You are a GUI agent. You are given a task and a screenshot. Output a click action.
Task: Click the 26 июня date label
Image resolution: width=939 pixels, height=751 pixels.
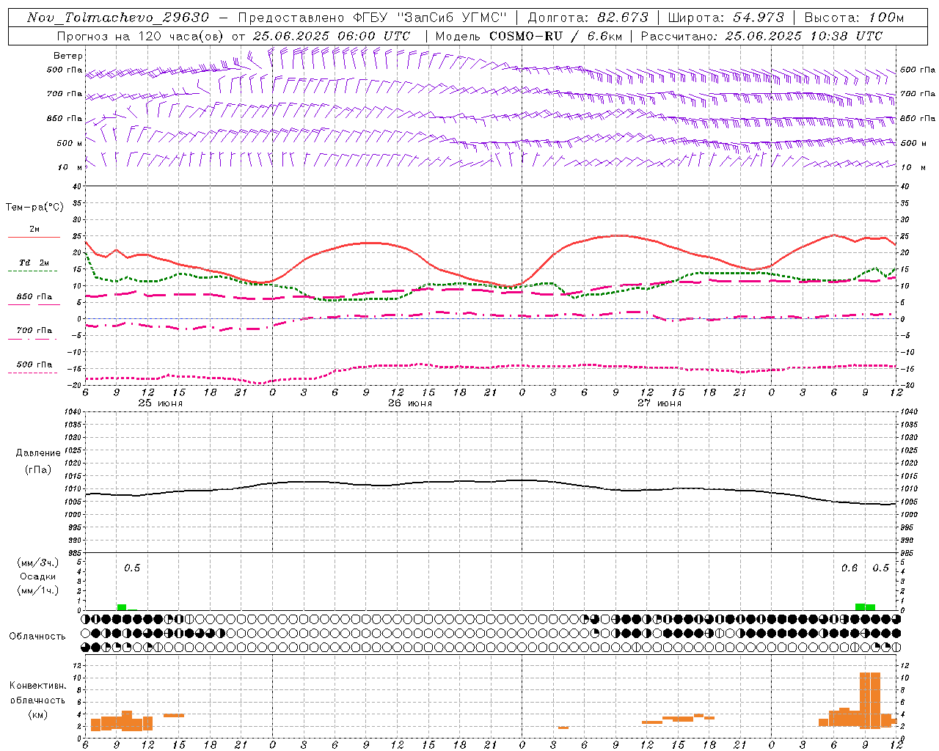tap(410, 403)
